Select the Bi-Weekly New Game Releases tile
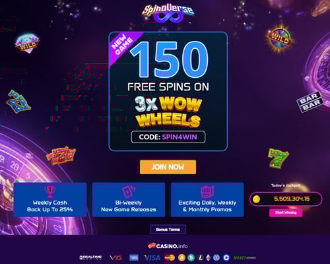Screen dimensions: 330x264 click(129, 199)
